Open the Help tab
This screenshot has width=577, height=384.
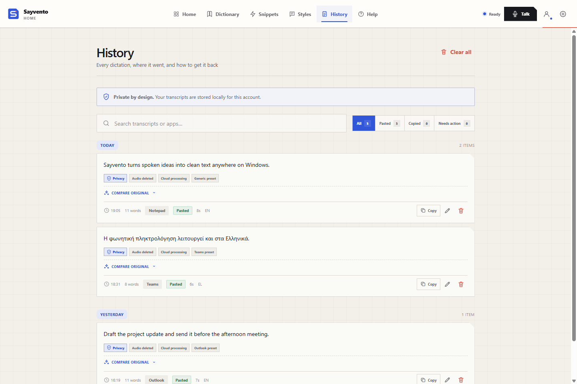368,14
